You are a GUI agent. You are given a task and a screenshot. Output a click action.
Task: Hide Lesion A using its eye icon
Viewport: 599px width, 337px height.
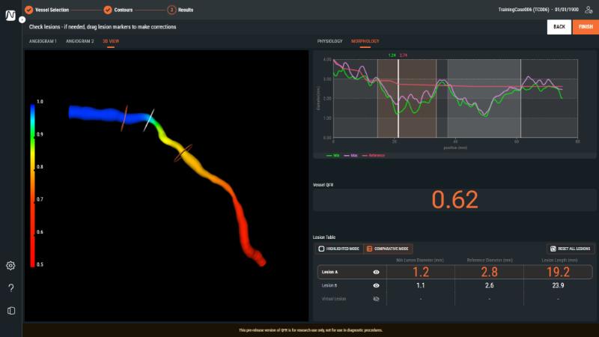pos(376,273)
